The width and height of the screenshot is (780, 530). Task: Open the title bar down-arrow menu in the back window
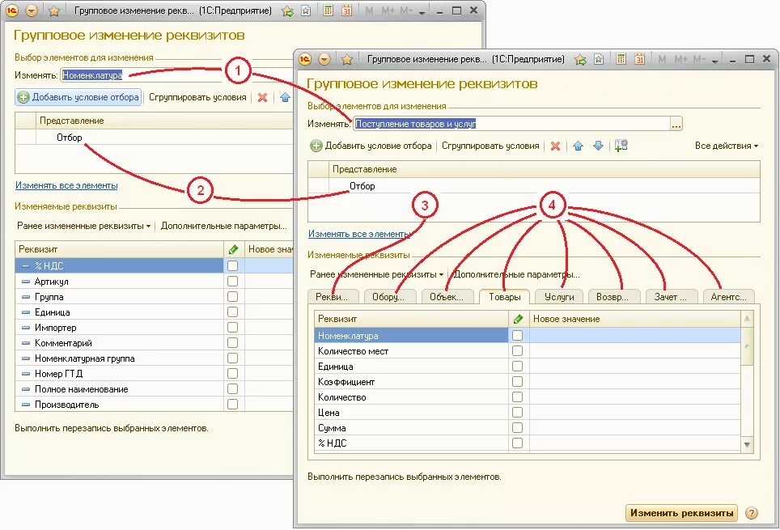tap(422, 11)
